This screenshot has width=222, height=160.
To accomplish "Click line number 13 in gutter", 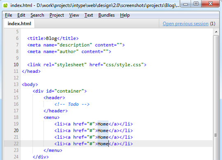I will tap(16, 84).
